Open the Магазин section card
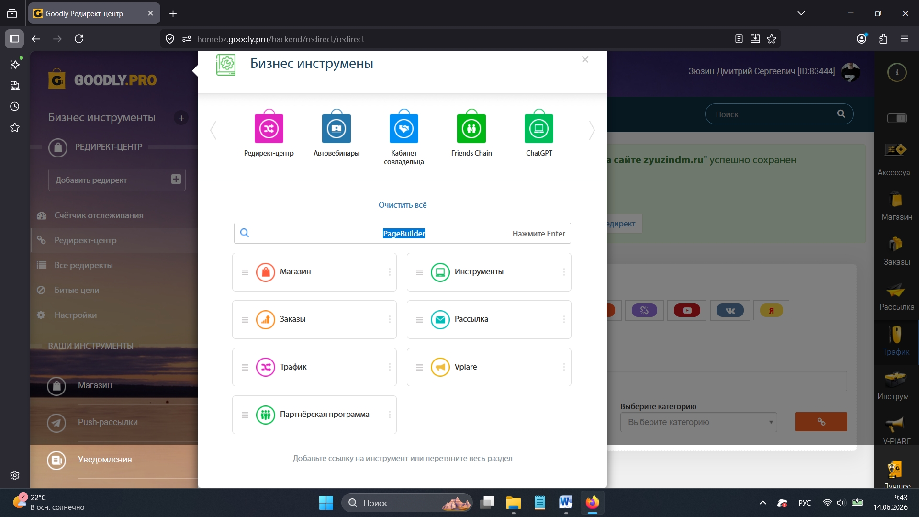 click(x=314, y=272)
